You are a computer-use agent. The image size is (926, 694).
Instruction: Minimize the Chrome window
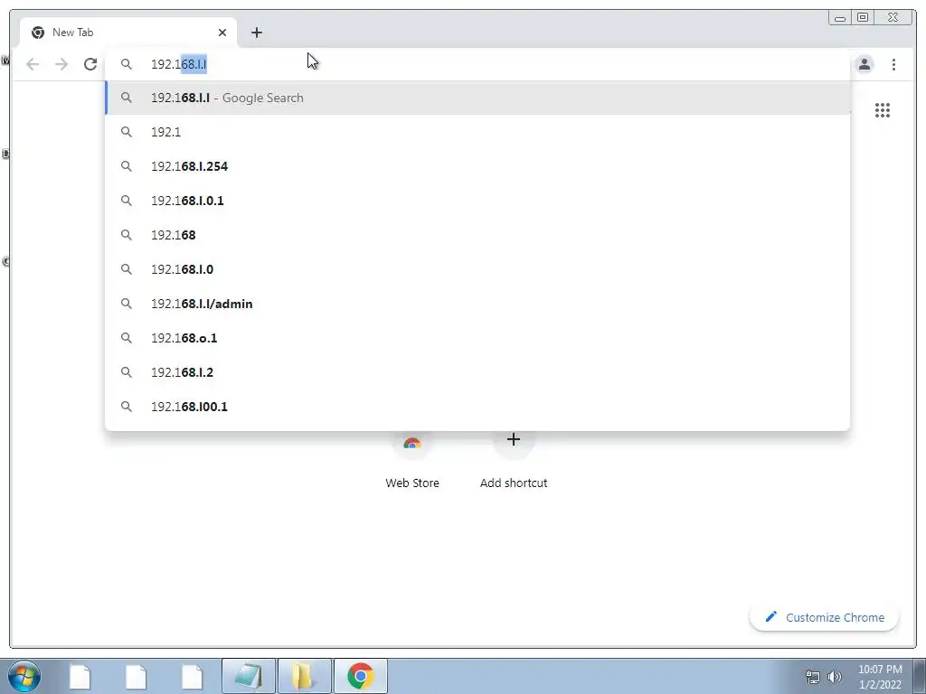pos(840,18)
